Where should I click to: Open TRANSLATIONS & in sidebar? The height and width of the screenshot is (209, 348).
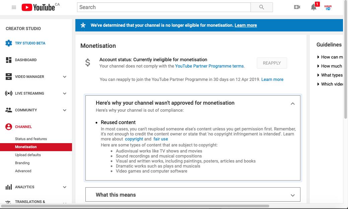tap(30, 202)
